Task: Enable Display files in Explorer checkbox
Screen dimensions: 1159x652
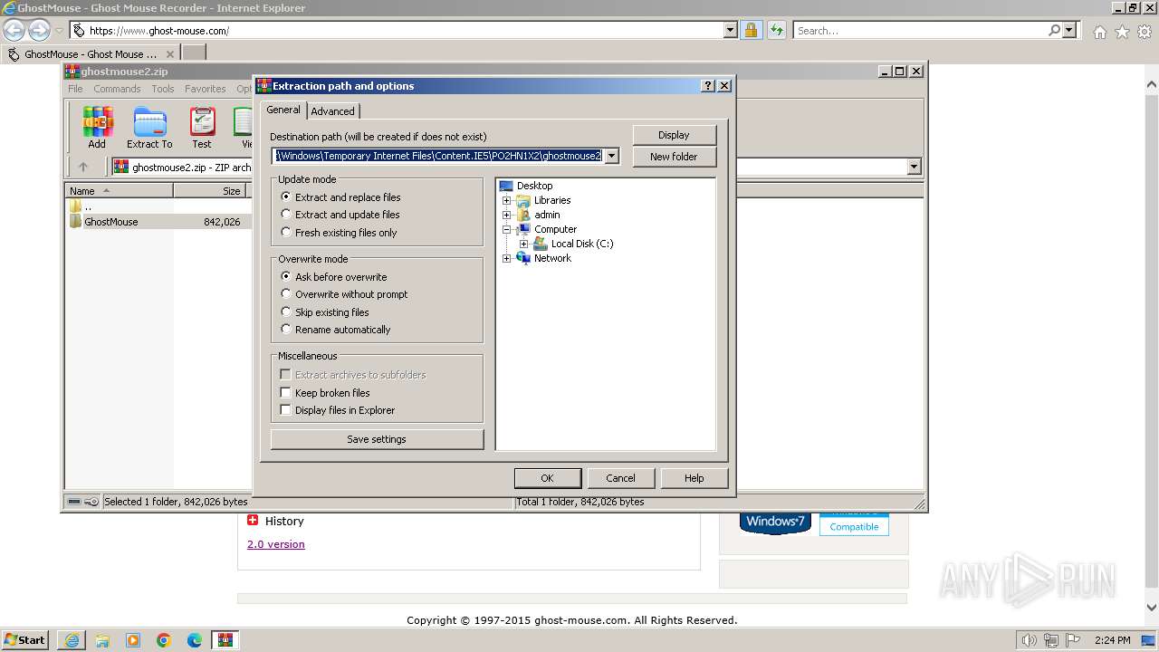Action: 338,410
